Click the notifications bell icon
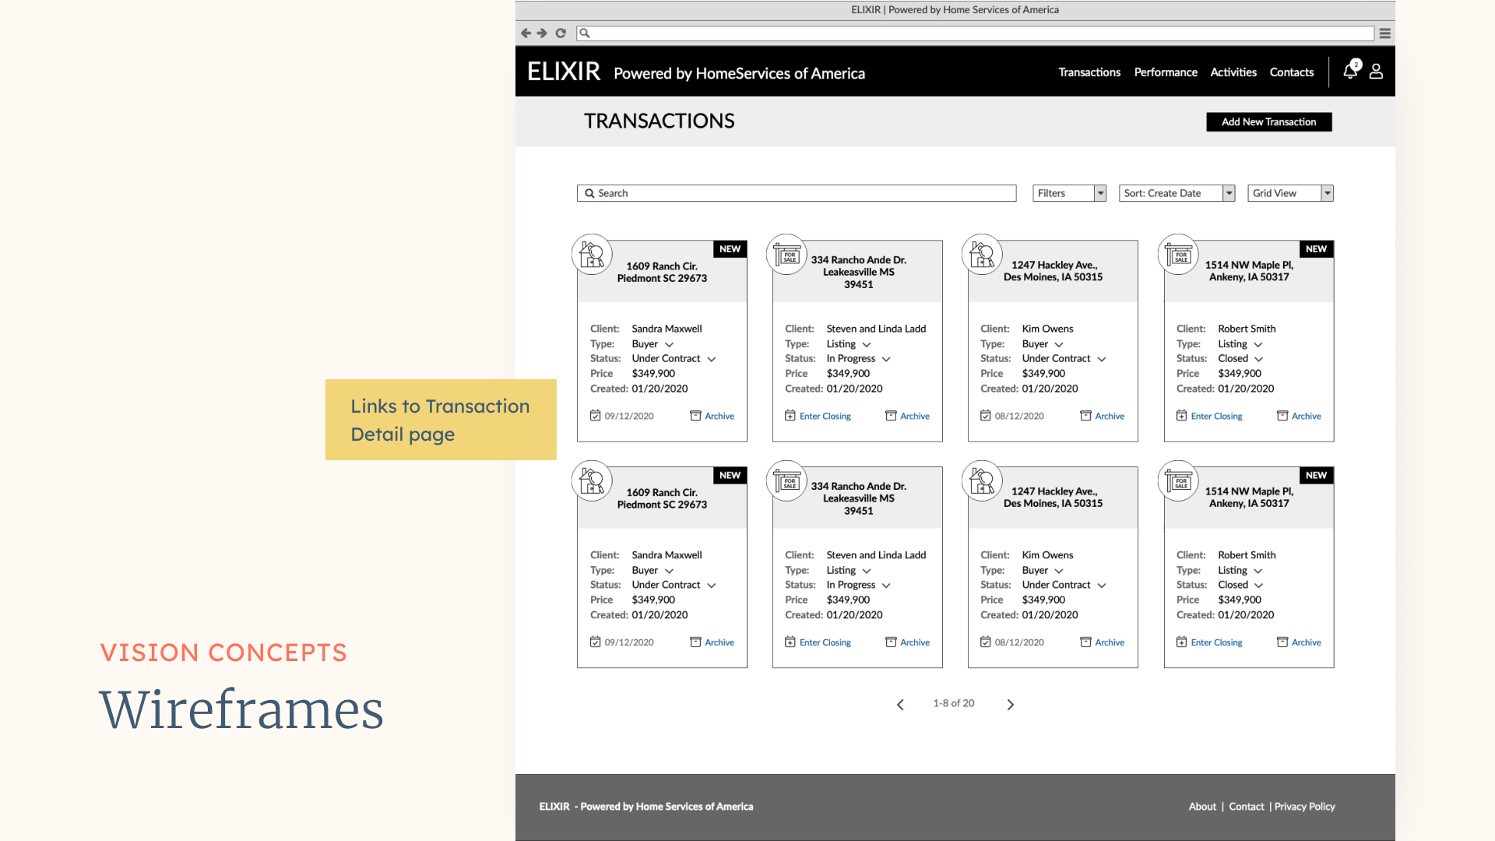The width and height of the screenshot is (1495, 841). [x=1350, y=72]
